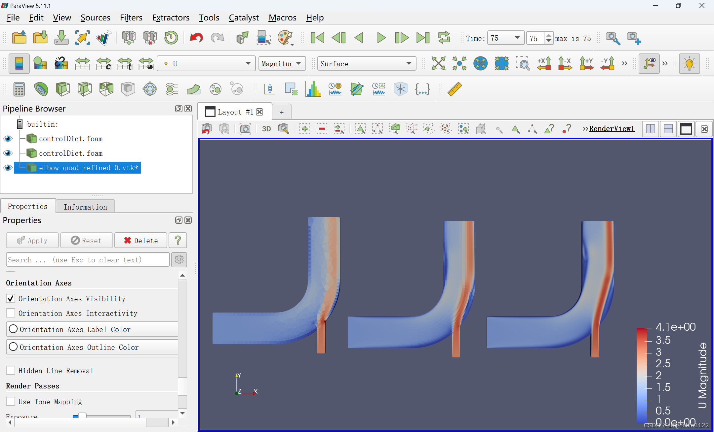Open the Surface representation dropdown
The image size is (714, 432).
(x=367, y=63)
